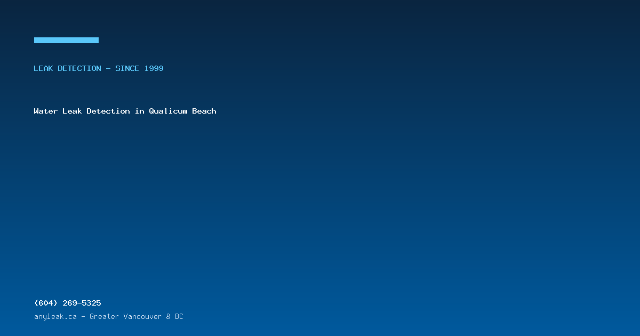Select the word Water in the heading
The width and height of the screenshot is (640, 336).
point(46,111)
